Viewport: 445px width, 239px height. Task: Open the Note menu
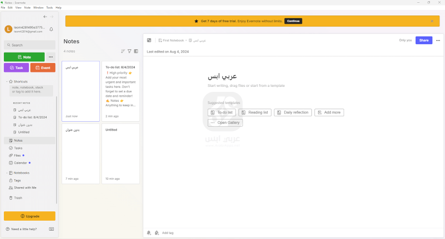pos(27,8)
